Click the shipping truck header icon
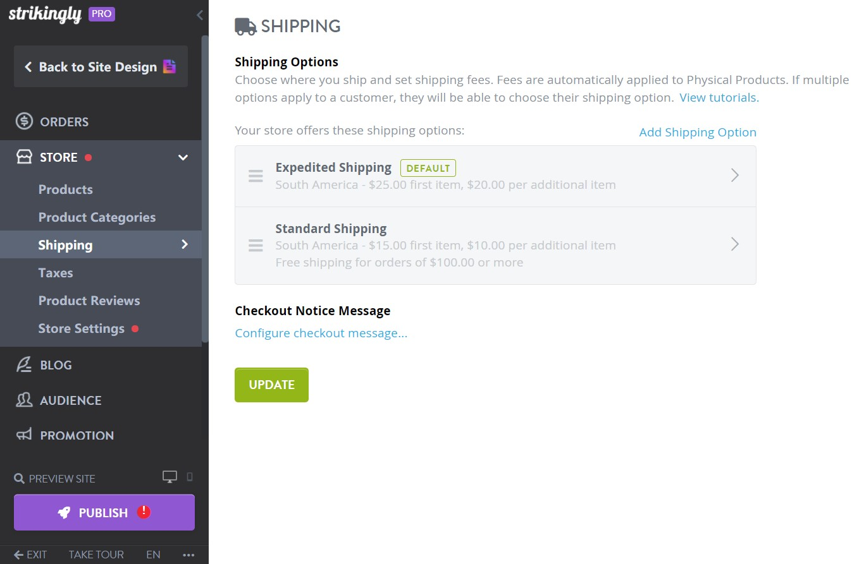 coord(245,26)
